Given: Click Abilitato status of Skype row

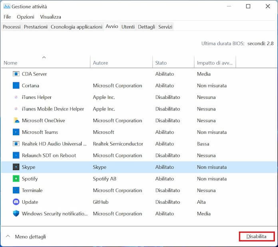Looking at the screenshot, I should click(165, 167).
